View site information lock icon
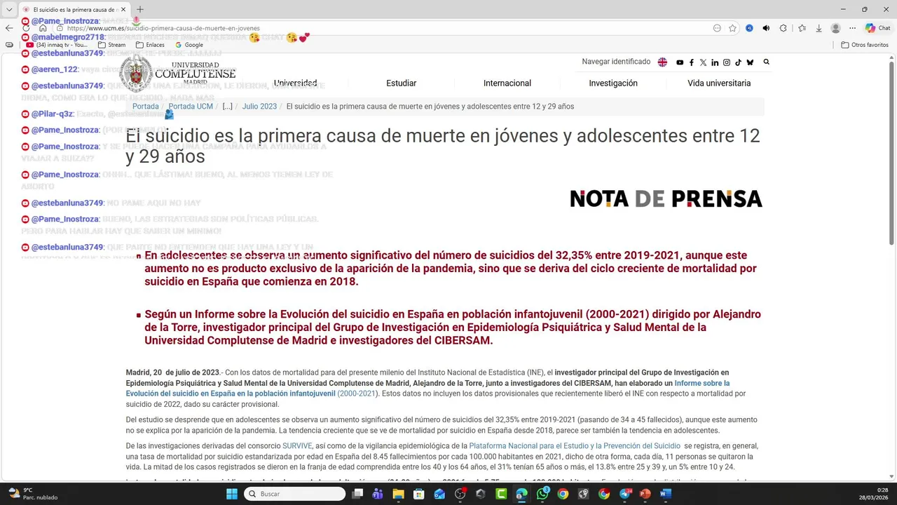This screenshot has width=897, height=505. click(60, 28)
